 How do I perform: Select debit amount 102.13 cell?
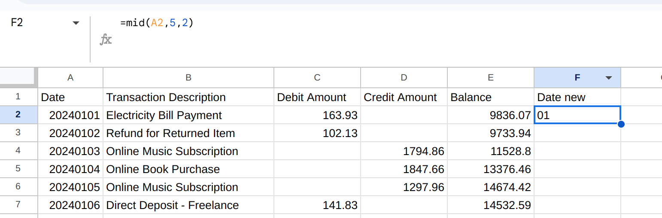pyautogui.click(x=317, y=133)
